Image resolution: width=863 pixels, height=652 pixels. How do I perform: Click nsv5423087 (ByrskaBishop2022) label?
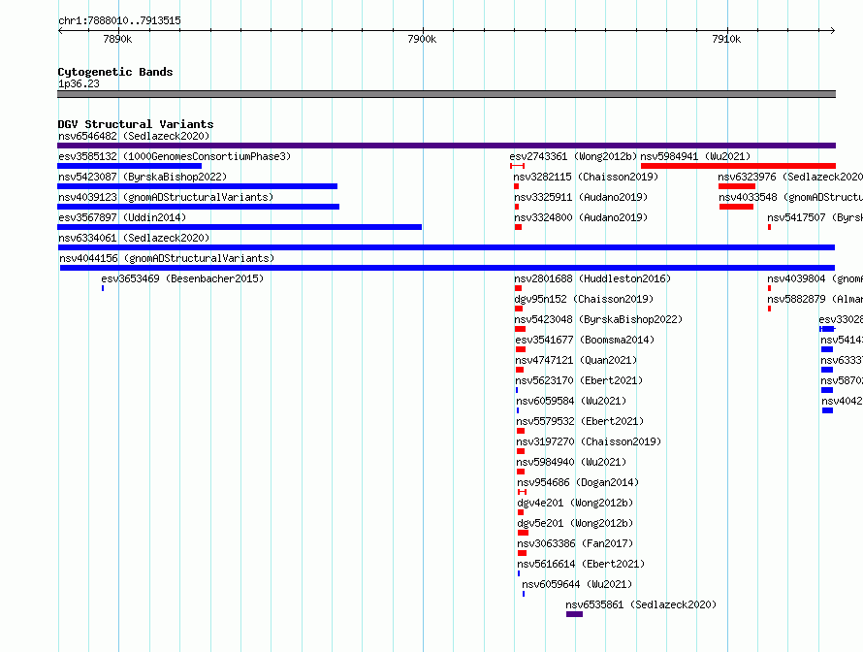coord(143,177)
